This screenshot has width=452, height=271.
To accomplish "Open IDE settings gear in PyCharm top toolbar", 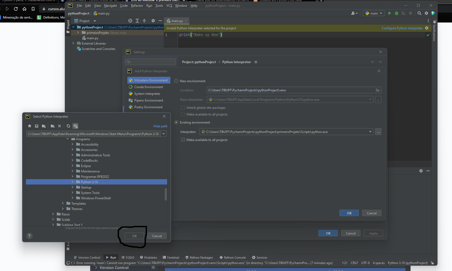I will 426,13.
